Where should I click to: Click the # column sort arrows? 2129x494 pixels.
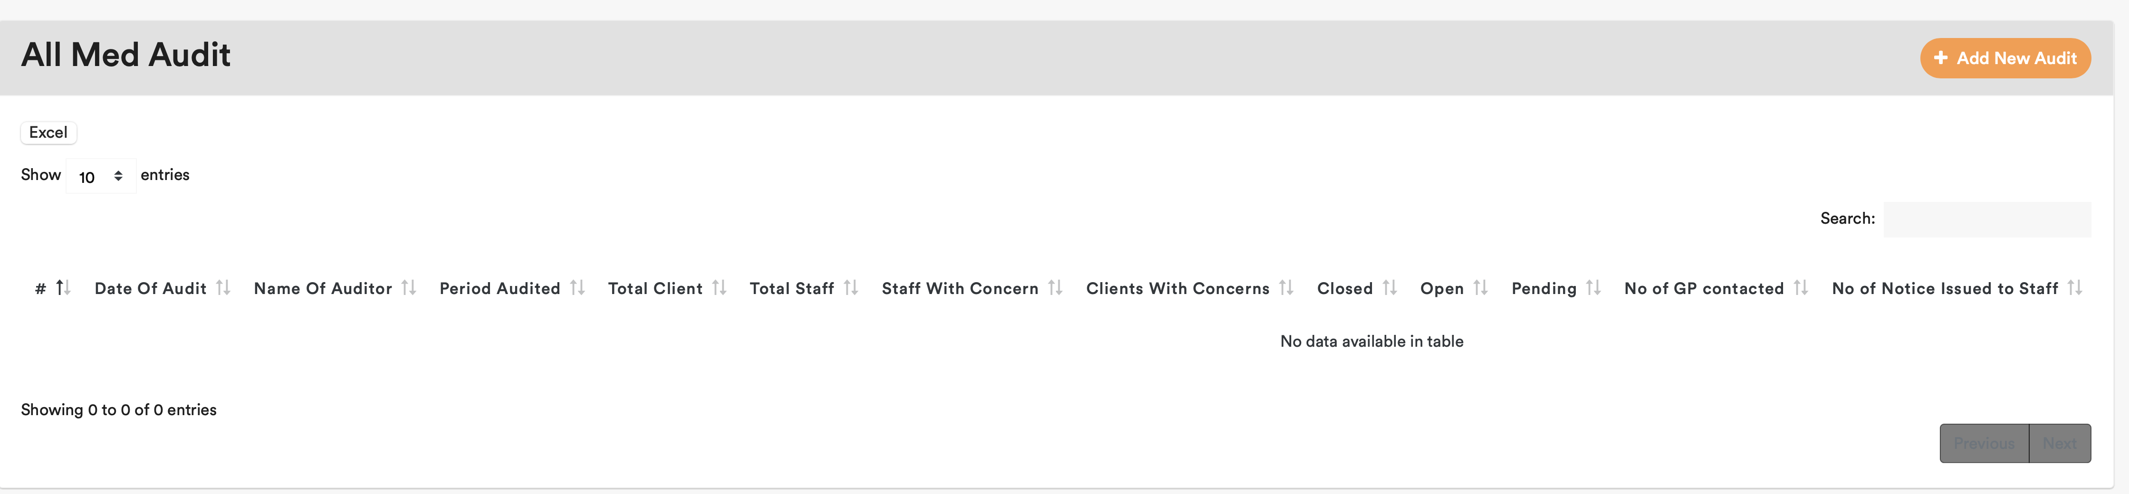point(64,287)
